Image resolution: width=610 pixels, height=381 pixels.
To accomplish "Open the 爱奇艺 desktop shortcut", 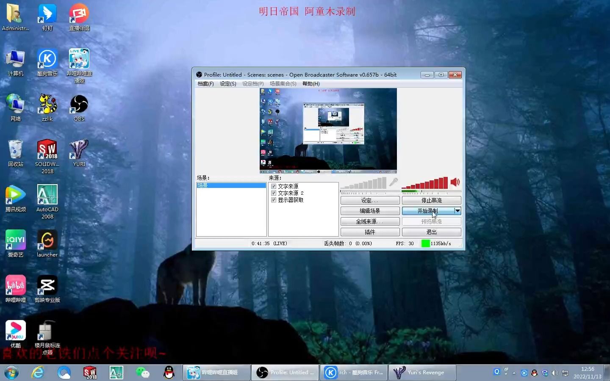I will click(16, 244).
